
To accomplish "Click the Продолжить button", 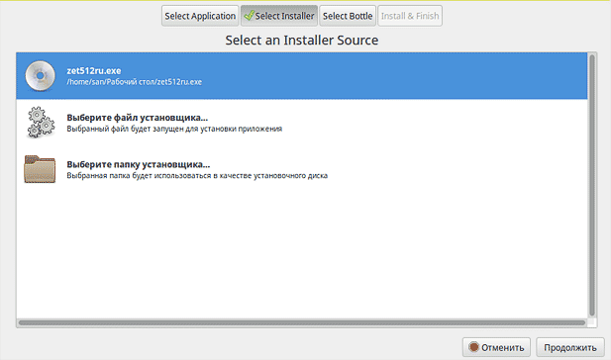I will tap(570, 347).
